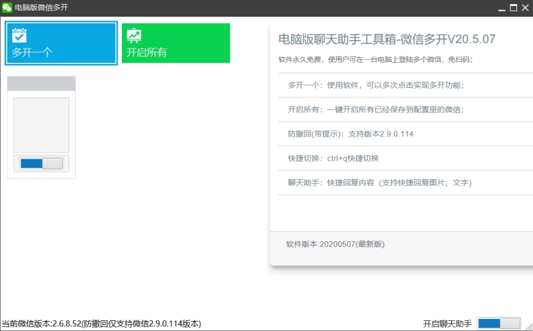
Task: Close the 电脑版微信多开 window
Action: click(x=526, y=8)
